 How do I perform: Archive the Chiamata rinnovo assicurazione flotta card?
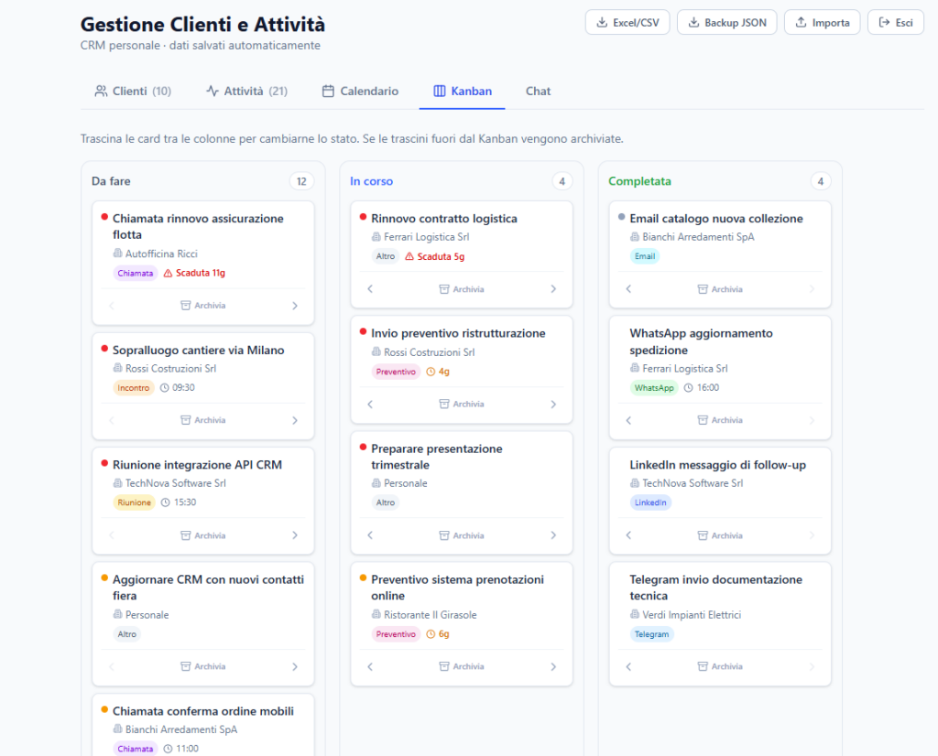click(x=203, y=306)
